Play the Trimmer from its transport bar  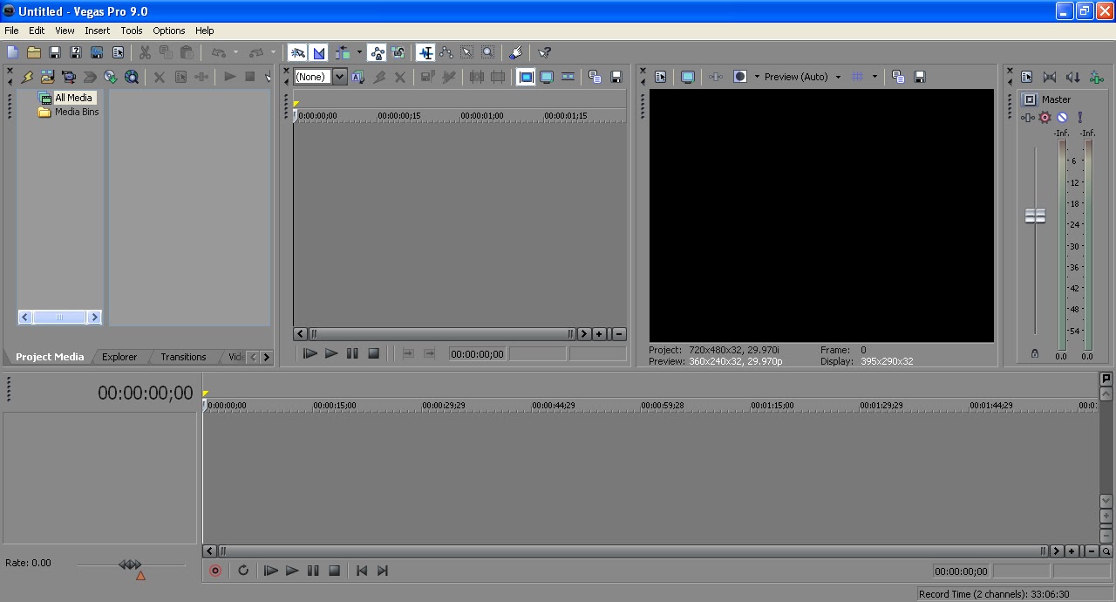coord(331,353)
